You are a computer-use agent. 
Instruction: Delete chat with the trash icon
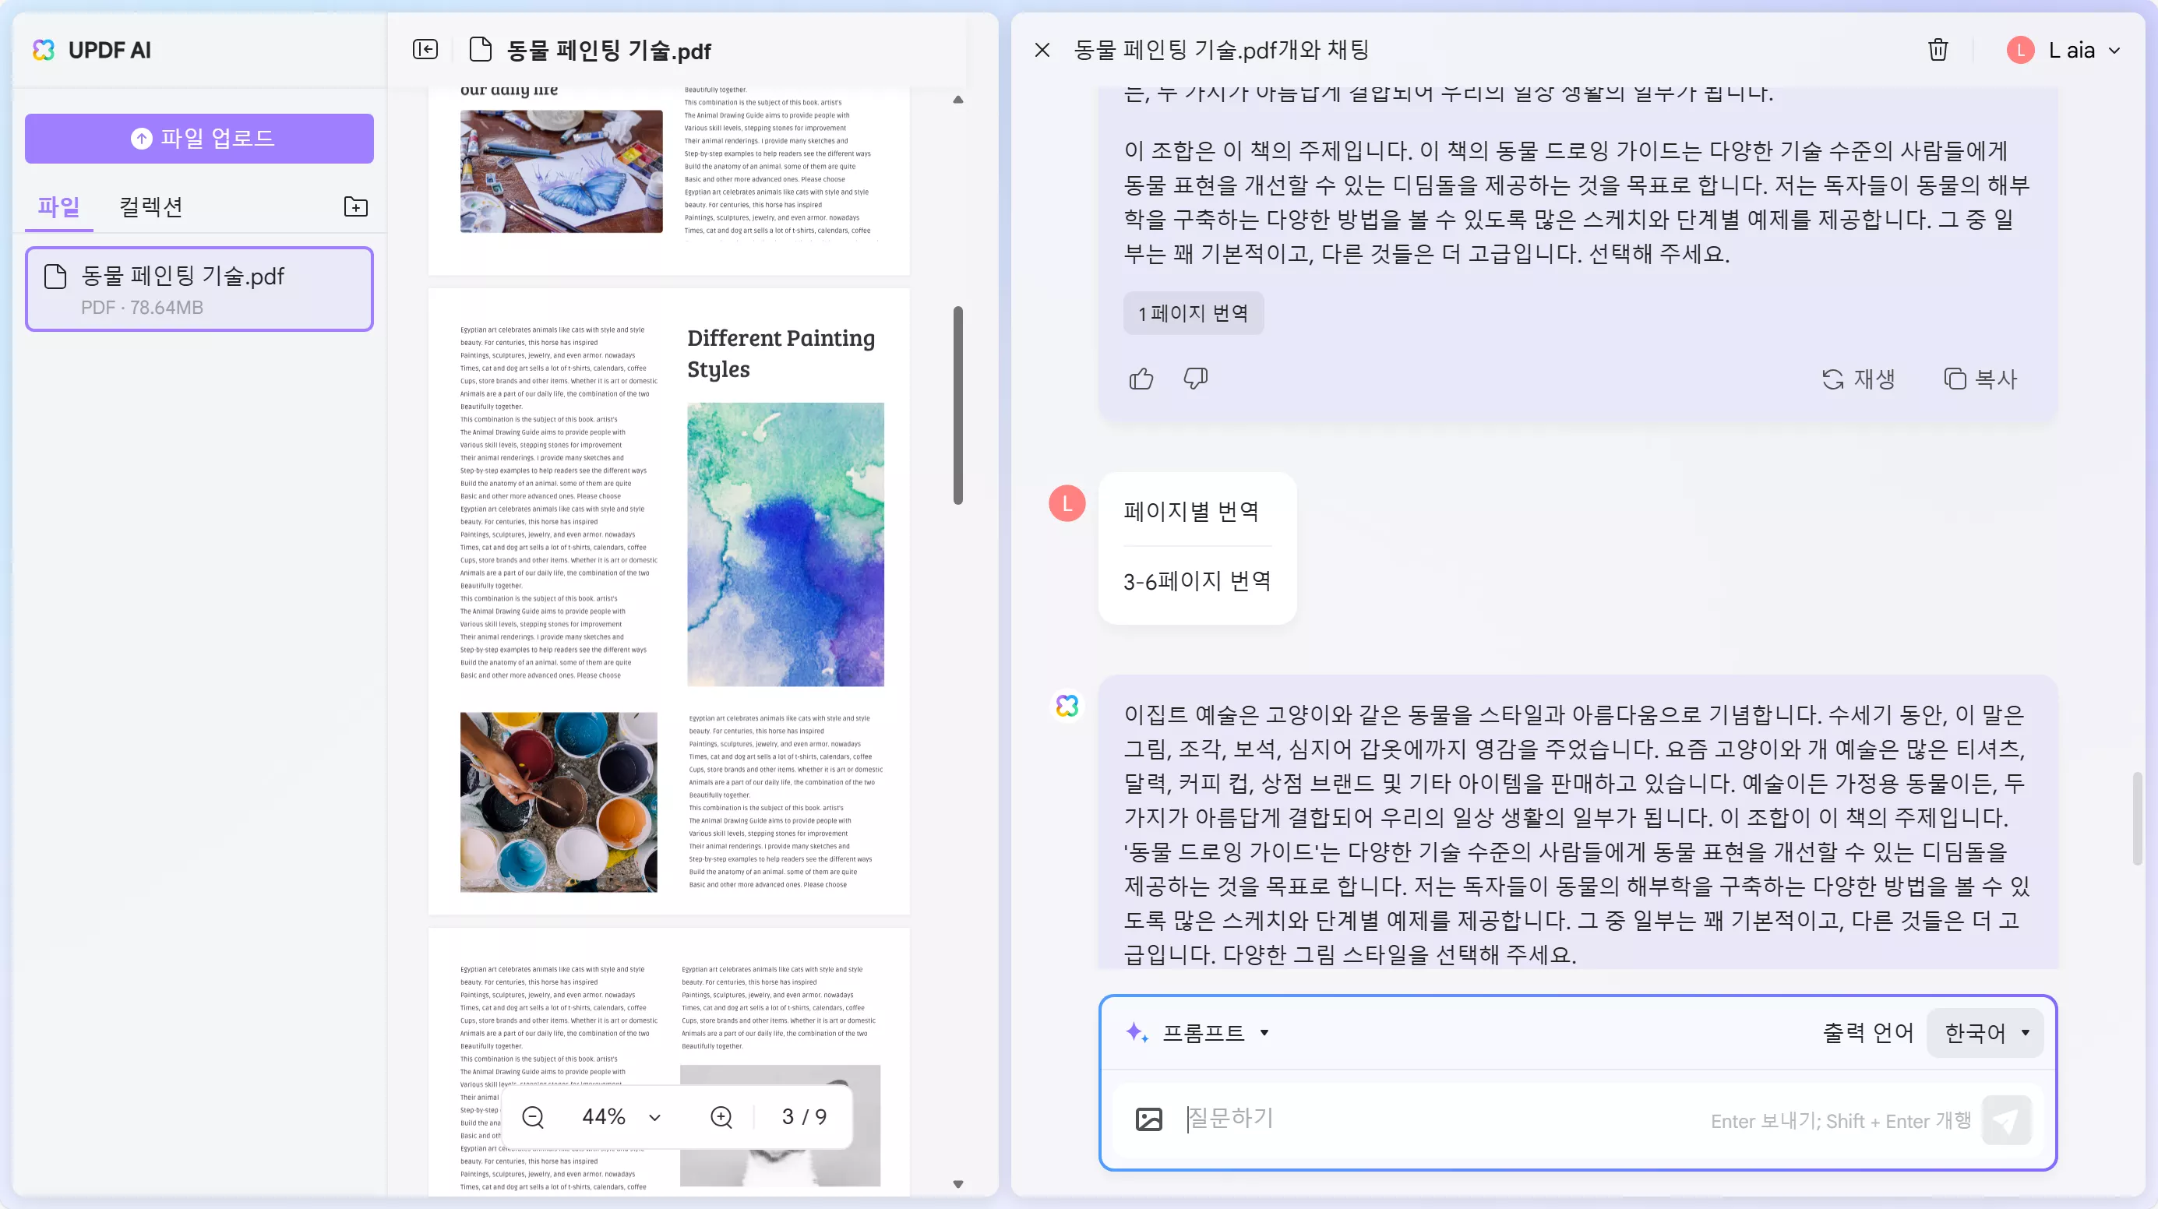(x=1938, y=51)
